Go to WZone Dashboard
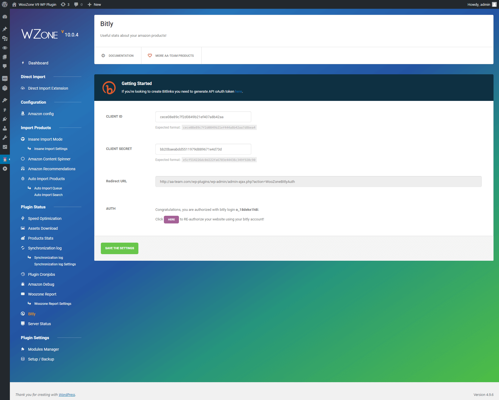 (x=38, y=63)
